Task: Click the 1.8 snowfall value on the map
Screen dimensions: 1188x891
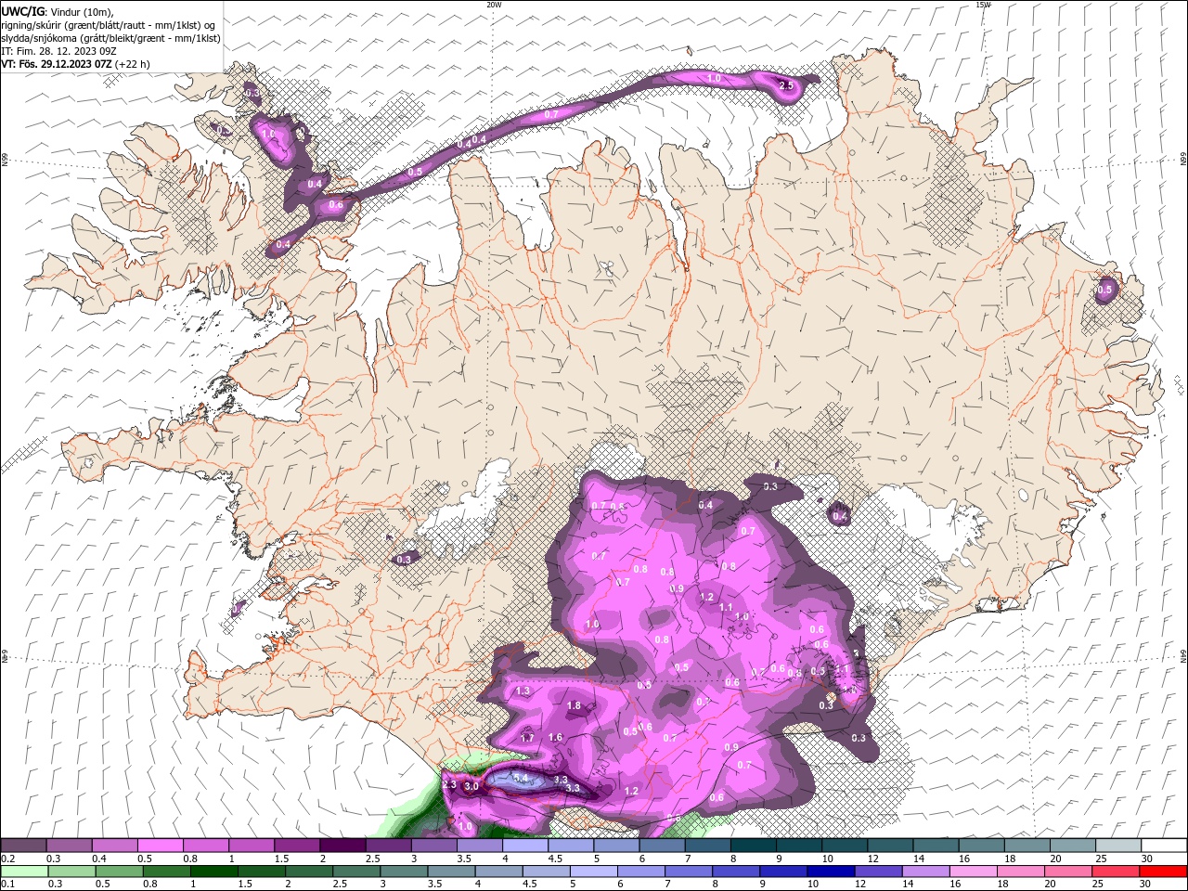Action: pyautogui.click(x=574, y=706)
